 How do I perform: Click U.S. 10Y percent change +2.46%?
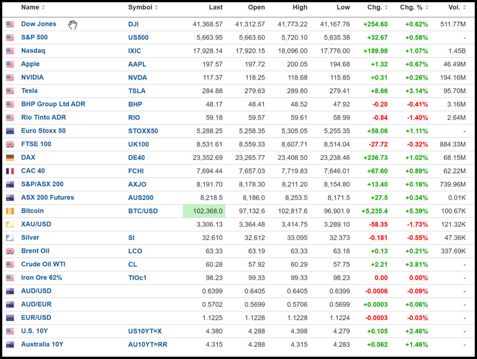(x=416, y=332)
